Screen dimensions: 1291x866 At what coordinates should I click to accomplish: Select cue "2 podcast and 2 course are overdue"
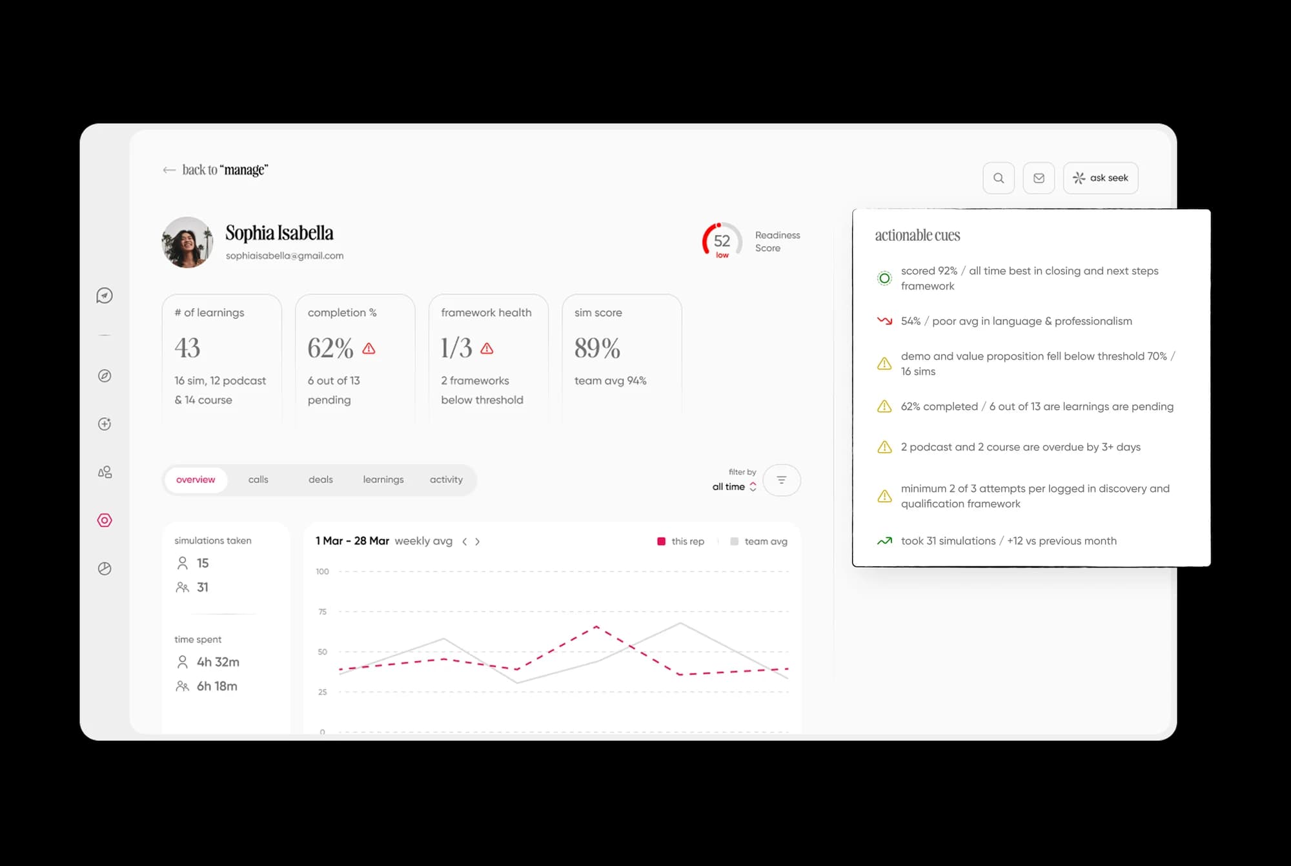tap(1021, 447)
